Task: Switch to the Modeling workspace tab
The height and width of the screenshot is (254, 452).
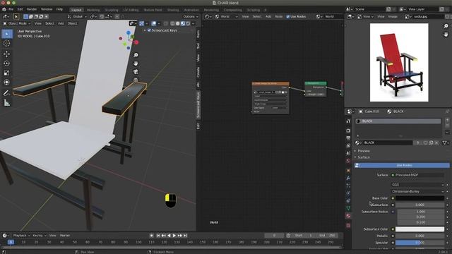Action: [93, 10]
